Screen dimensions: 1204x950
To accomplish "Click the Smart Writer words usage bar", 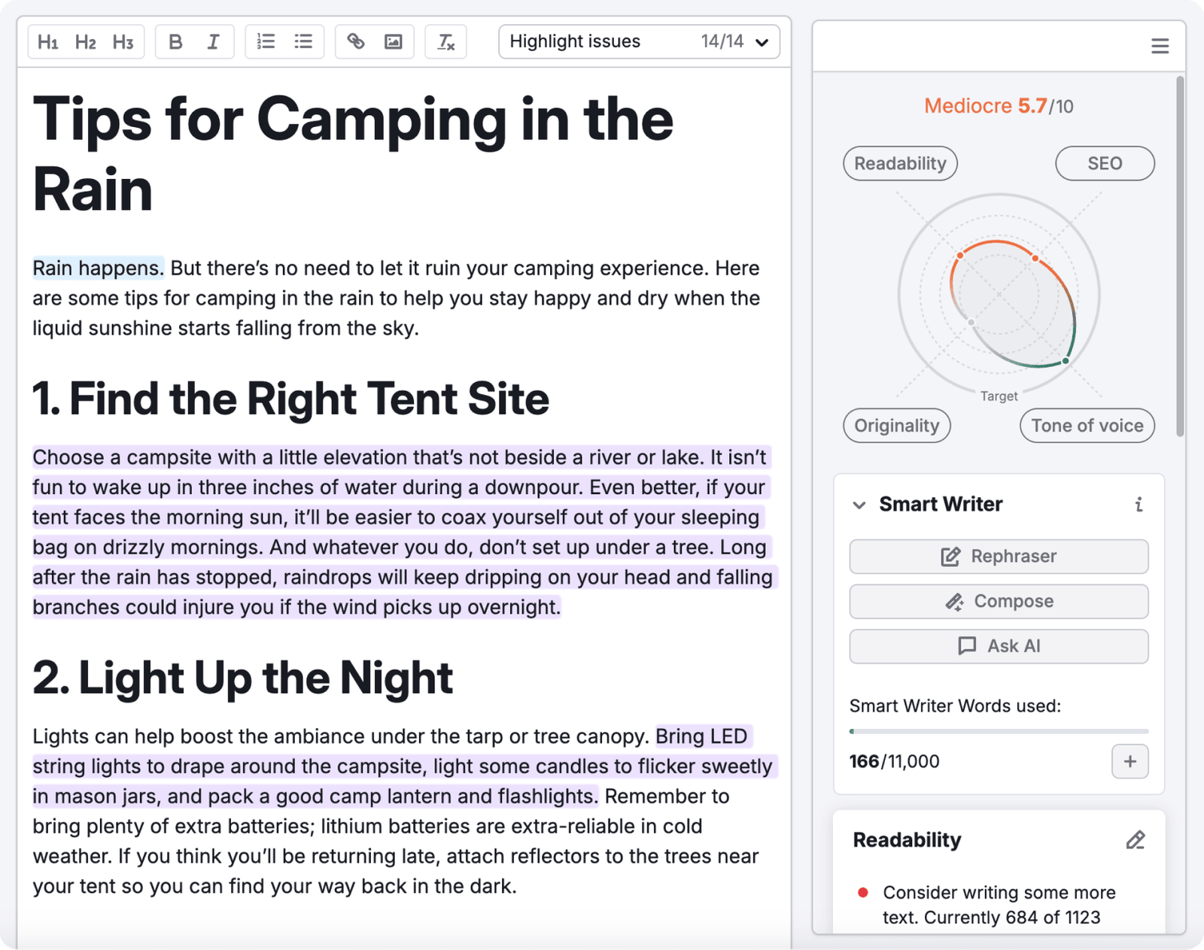I will point(998,730).
